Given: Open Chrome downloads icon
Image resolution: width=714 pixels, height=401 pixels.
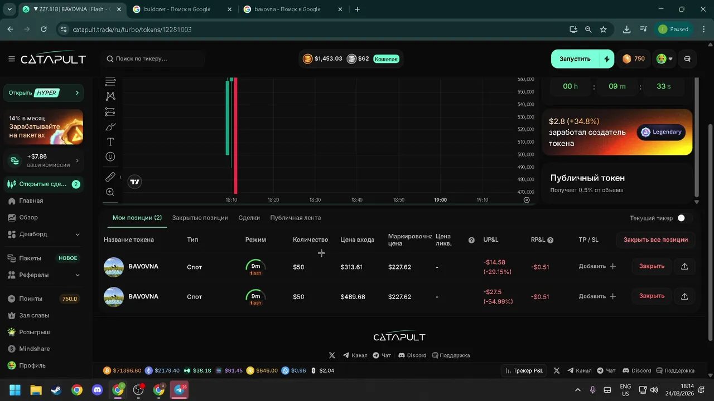Looking at the screenshot, I should click(x=627, y=29).
